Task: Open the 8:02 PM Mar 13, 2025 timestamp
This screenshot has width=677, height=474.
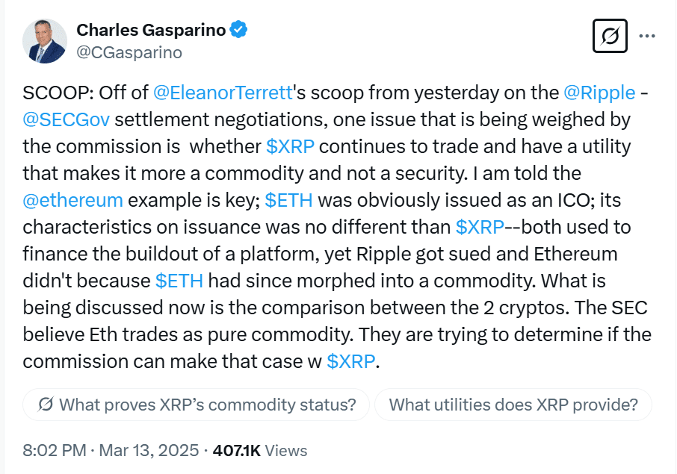Action: click(x=111, y=450)
